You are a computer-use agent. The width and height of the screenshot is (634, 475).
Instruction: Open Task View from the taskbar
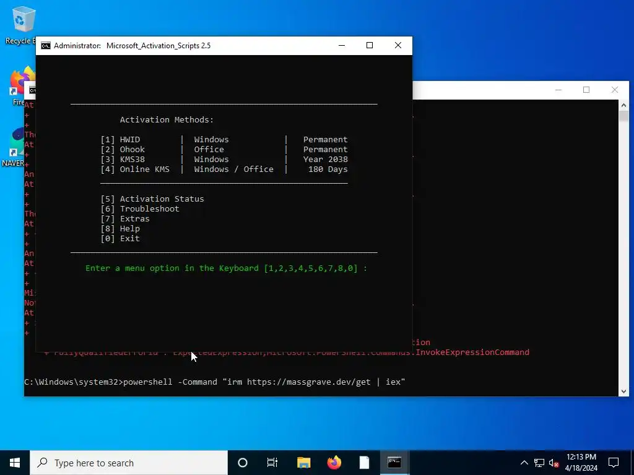coord(272,463)
